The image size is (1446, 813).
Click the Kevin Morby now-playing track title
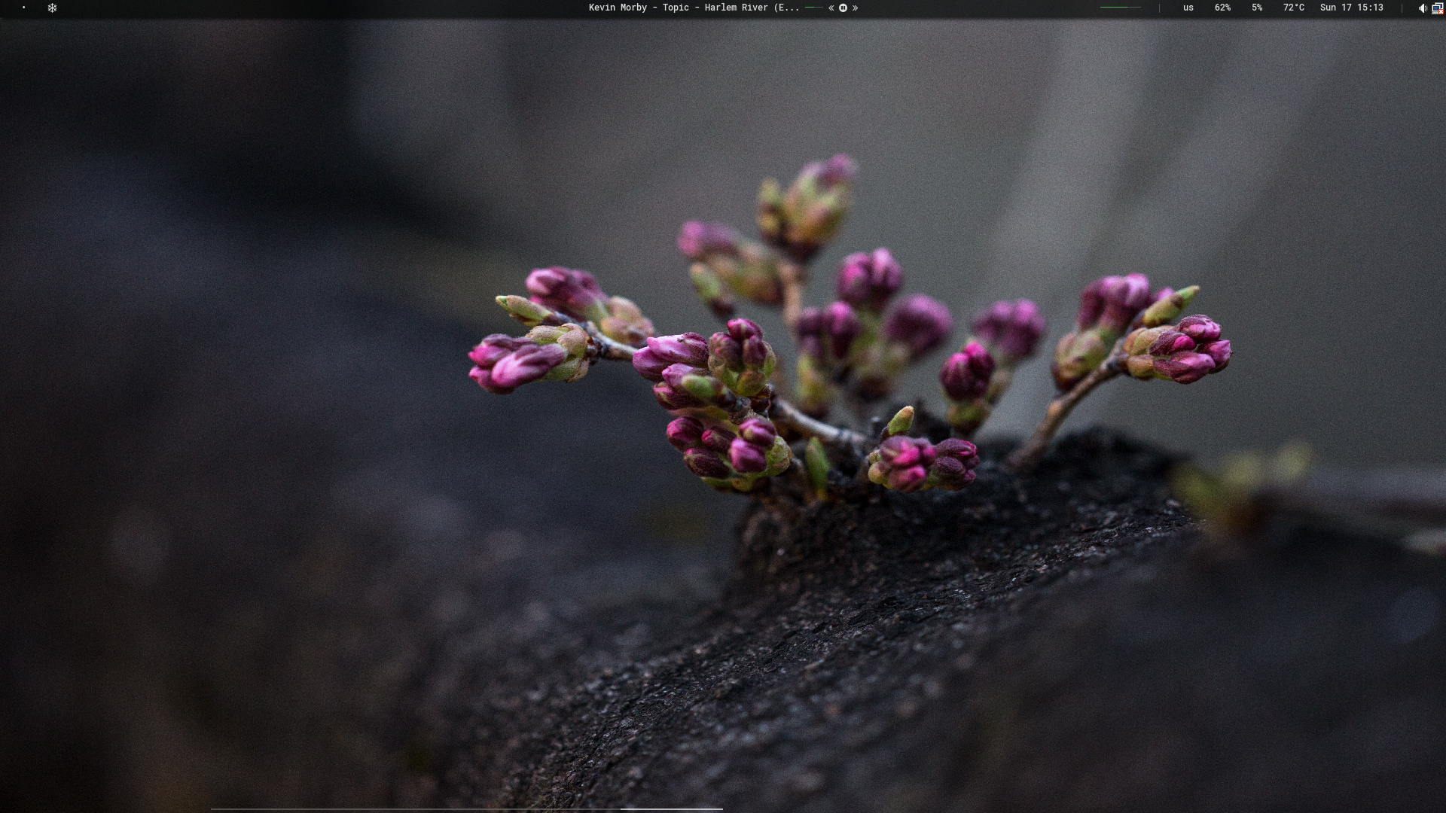tap(694, 8)
